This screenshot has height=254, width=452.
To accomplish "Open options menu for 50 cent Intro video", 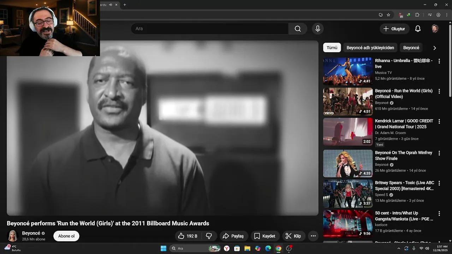I will pos(439,213).
